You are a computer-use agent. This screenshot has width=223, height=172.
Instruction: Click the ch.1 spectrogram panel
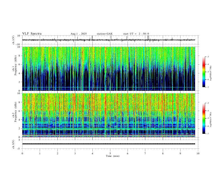109,69
